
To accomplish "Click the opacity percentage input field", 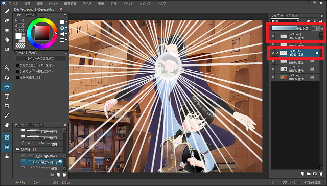I will coord(316,28).
